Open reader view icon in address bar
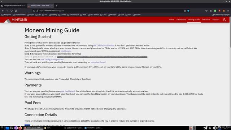Image resolution: width=231 pixels, height=130 pixels. [185, 11]
